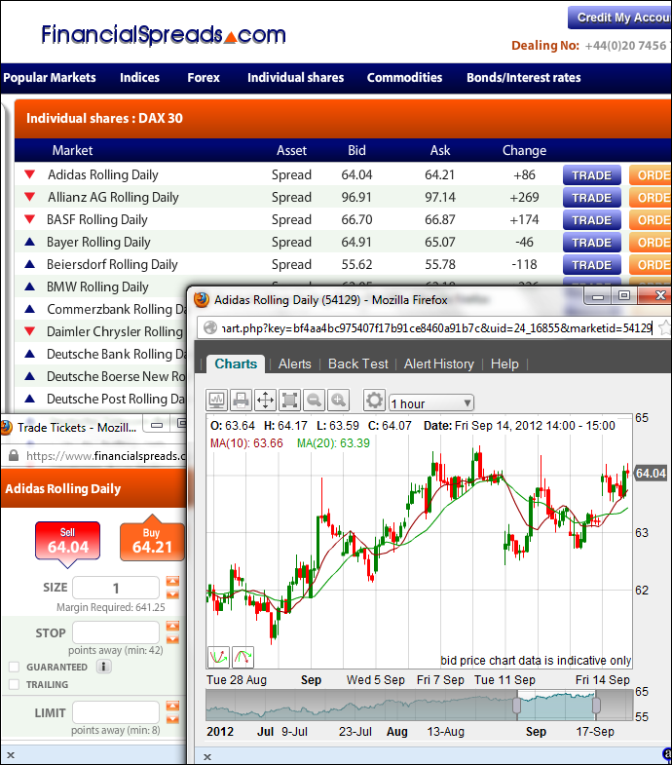Click ORDER for Adidas Rolling Daily
The height and width of the screenshot is (765, 672).
click(x=651, y=175)
